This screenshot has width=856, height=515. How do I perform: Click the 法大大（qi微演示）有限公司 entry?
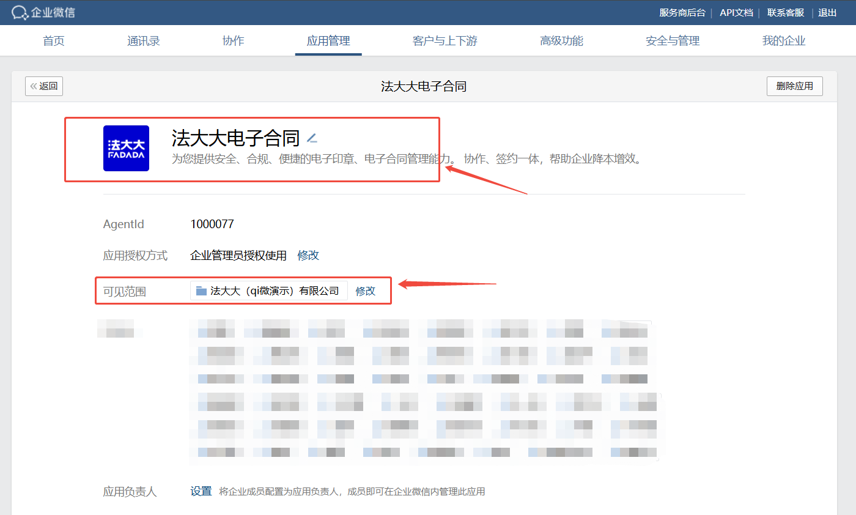[x=269, y=291]
